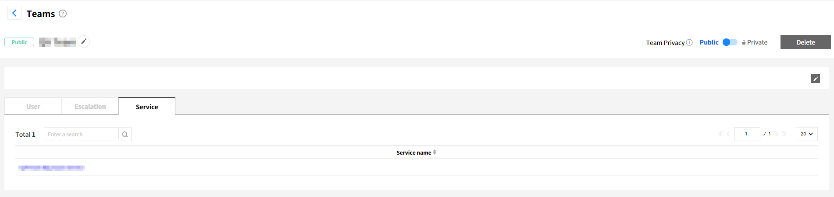The width and height of the screenshot is (834, 197).
Task: Sort by Service name arrows
Action: coord(435,152)
